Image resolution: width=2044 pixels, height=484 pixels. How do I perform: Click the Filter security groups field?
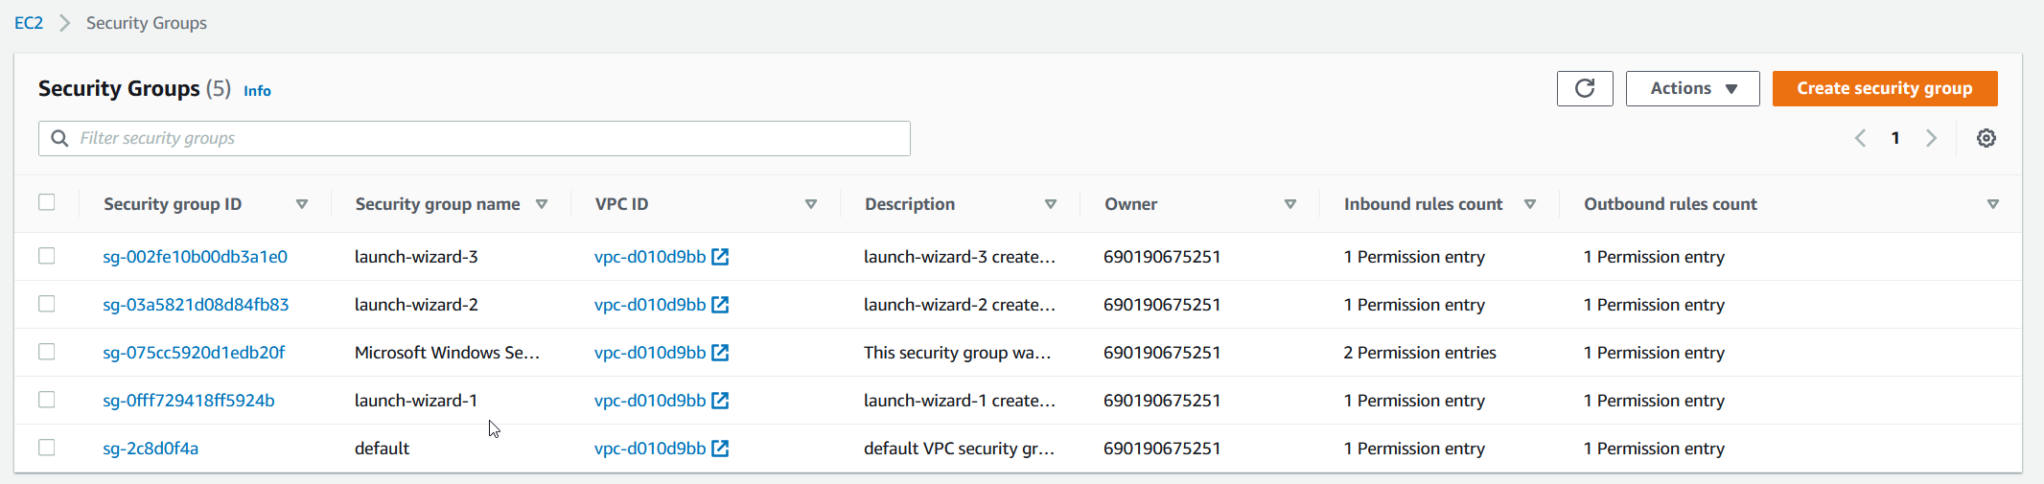[x=489, y=138]
